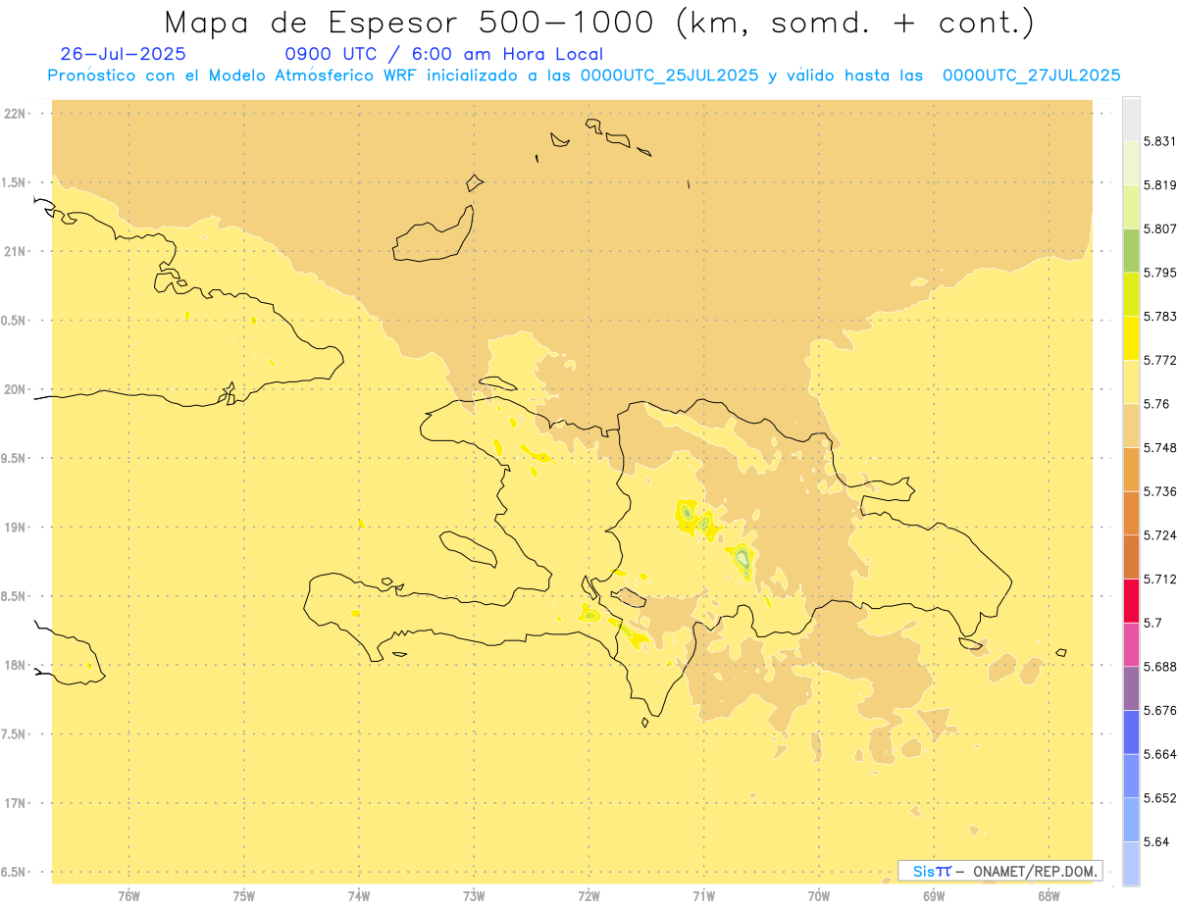Click the colorbar value 5.795
This screenshot has height=909, width=1177.
coord(1160,273)
